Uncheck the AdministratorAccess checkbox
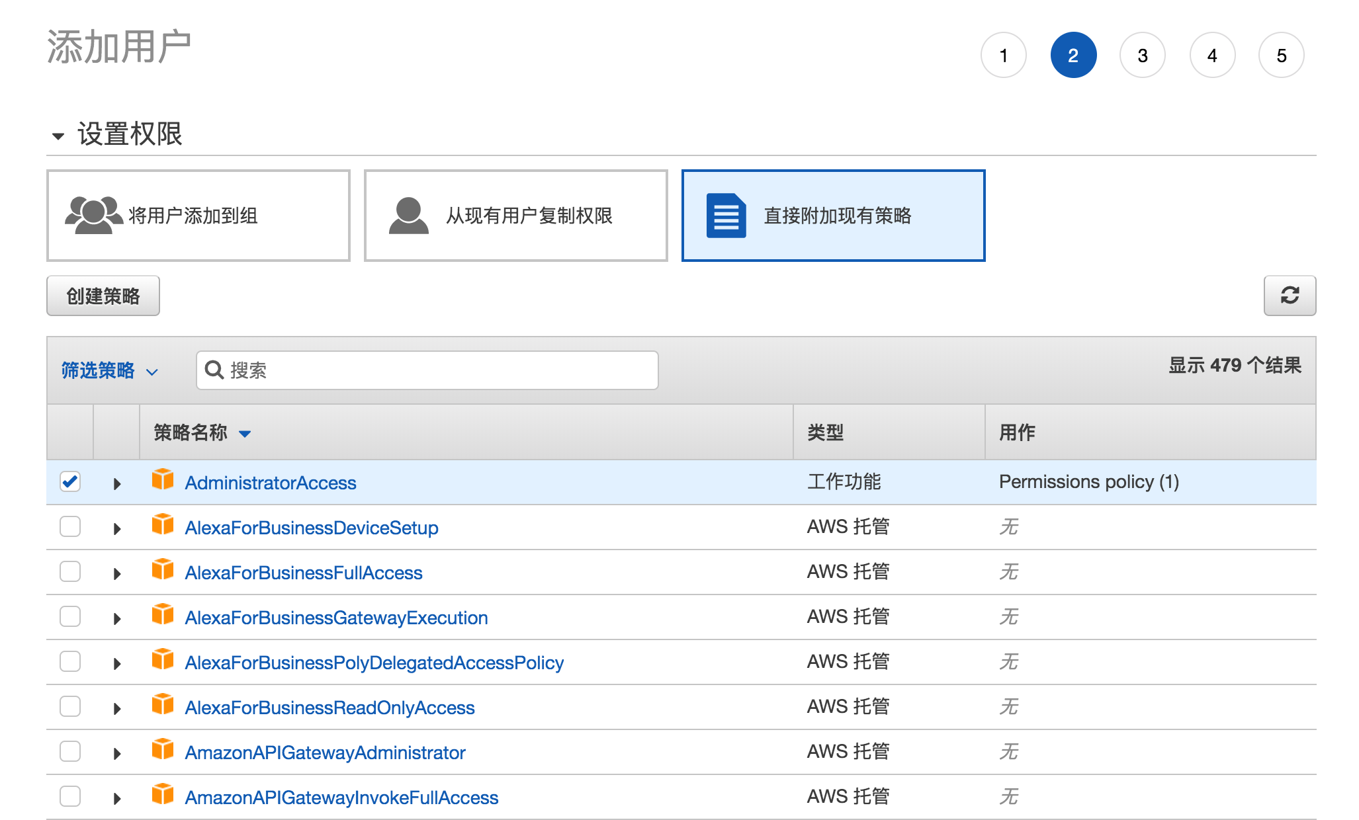Screen dimensions: 1359x820 (x=70, y=481)
